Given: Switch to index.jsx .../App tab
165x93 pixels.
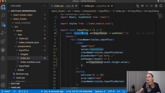Looking at the screenshot, I should click(64, 6).
